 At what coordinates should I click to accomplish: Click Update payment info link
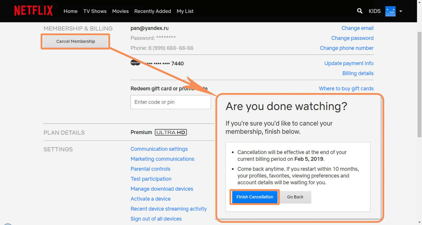pos(349,63)
